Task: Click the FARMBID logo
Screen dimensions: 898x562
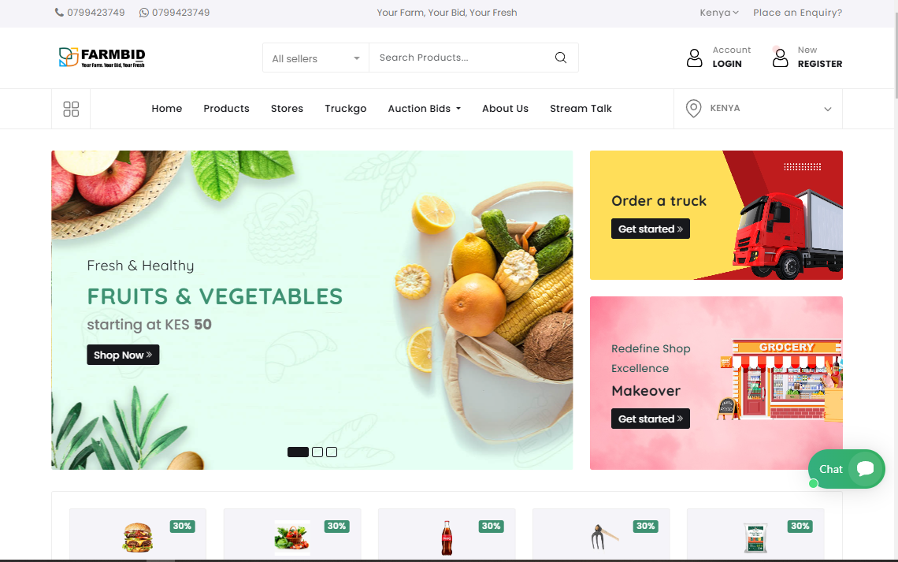Action: pyautogui.click(x=102, y=58)
